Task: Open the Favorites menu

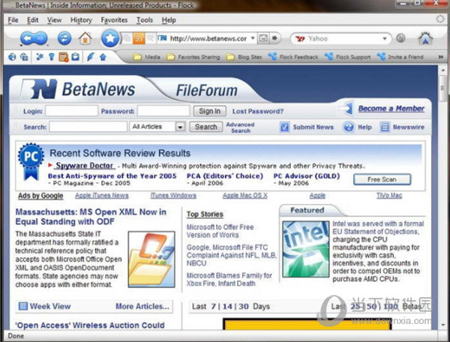Action: [114, 20]
